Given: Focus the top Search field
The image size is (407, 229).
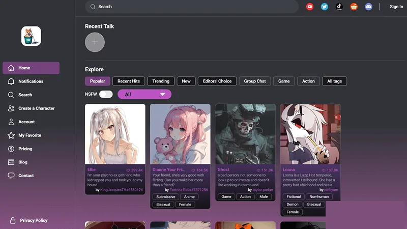Looking at the screenshot, I should click(x=192, y=7).
